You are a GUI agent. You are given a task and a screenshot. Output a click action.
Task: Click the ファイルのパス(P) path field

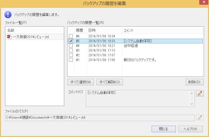[100, 118]
